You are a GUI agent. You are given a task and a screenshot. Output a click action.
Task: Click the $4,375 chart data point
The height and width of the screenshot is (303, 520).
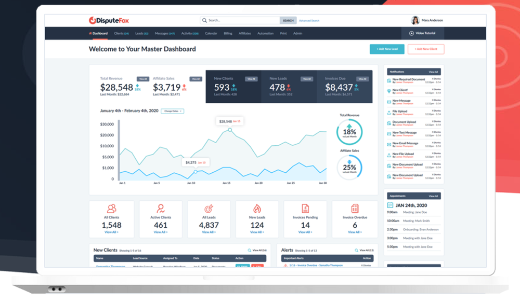click(x=196, y=172)
